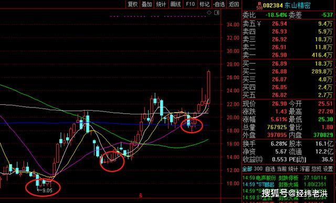Click the ¥ mark beside 卖五
The height and width of the screenshot is (203, 336).
pyautogui.click(x=259, y=24)
